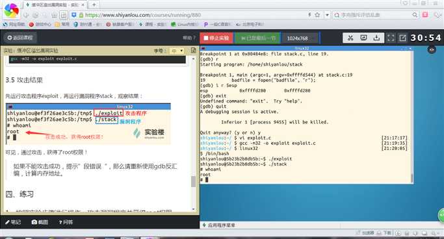Click the green padlock in address bar
The width and height of the screenshot is (444, 239).
pos(81,15)
